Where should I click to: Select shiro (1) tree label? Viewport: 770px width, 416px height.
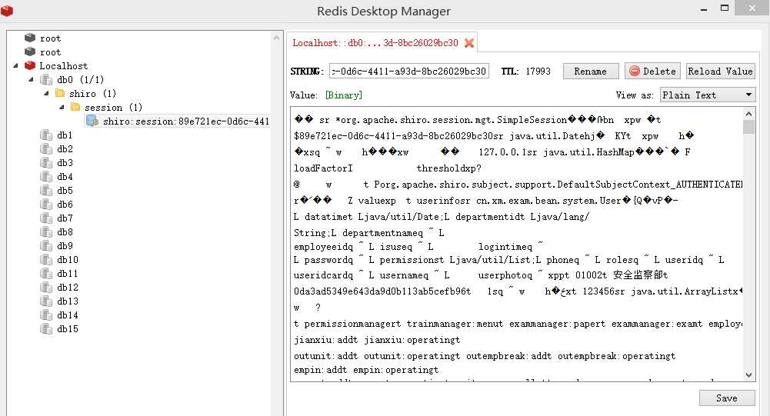coord(93,93)
